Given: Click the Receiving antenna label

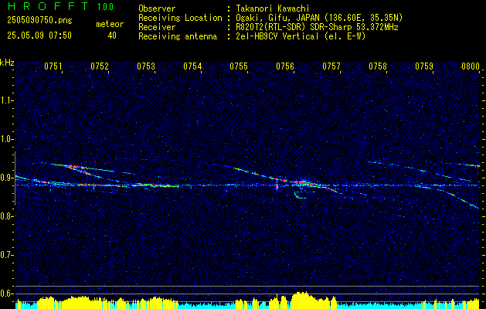Looking at the screenshot, I should [x=178, y=36].
